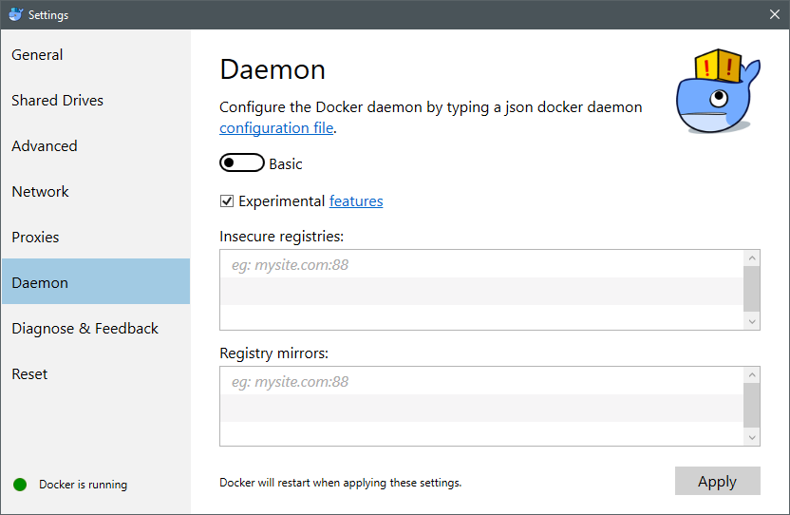Close the Settings window
The height and width of the screenshot is (515, 790).
pos(775,14)
